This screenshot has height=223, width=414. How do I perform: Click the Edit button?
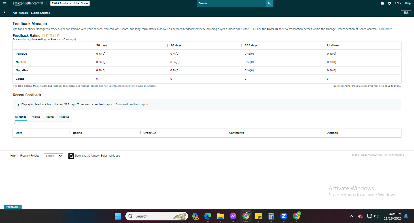pyautogui.click(x=406, y=13)
